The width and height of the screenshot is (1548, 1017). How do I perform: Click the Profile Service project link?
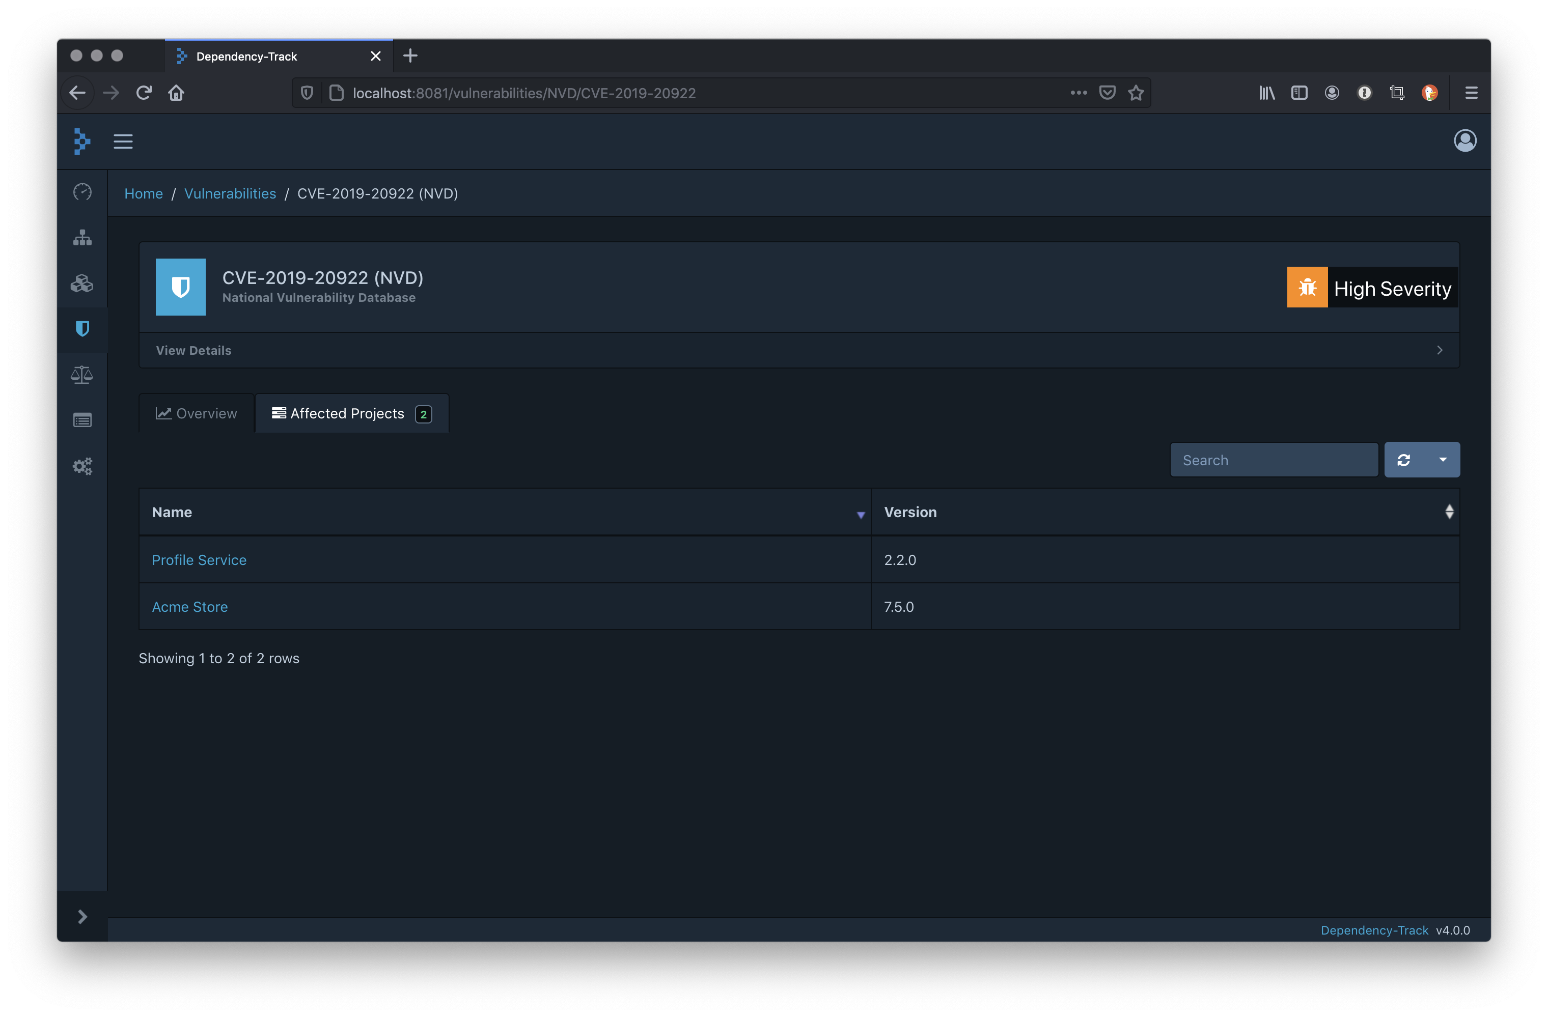pyautogui.click(x=198, y=559)
